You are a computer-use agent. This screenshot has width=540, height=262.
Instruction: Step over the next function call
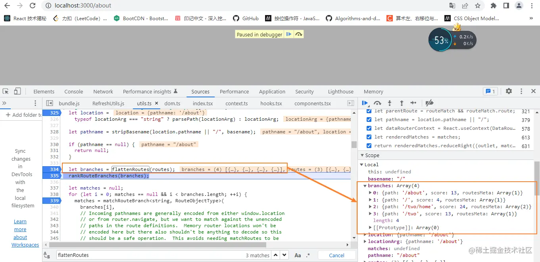point(377,103)
